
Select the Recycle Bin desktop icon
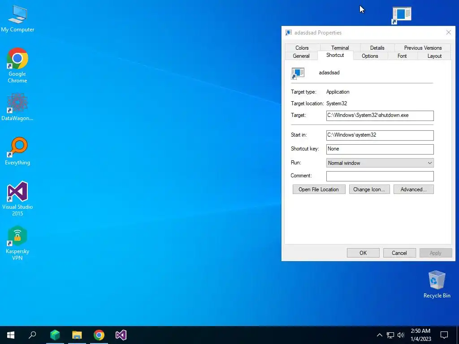tap(437, 284)
